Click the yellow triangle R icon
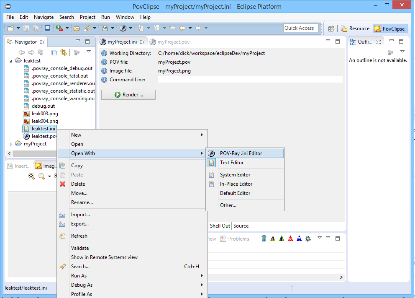This screenshot has width=415, height=298. click(273, 238)
